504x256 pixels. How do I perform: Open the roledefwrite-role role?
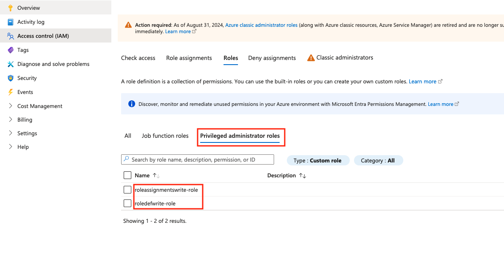pyautogui.click(x=155, y=204)
